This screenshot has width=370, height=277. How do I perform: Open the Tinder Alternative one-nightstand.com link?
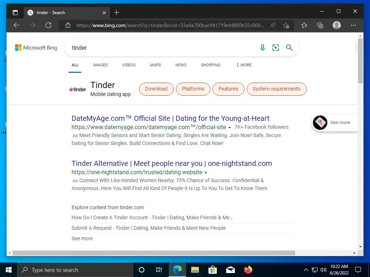[172, 163]
